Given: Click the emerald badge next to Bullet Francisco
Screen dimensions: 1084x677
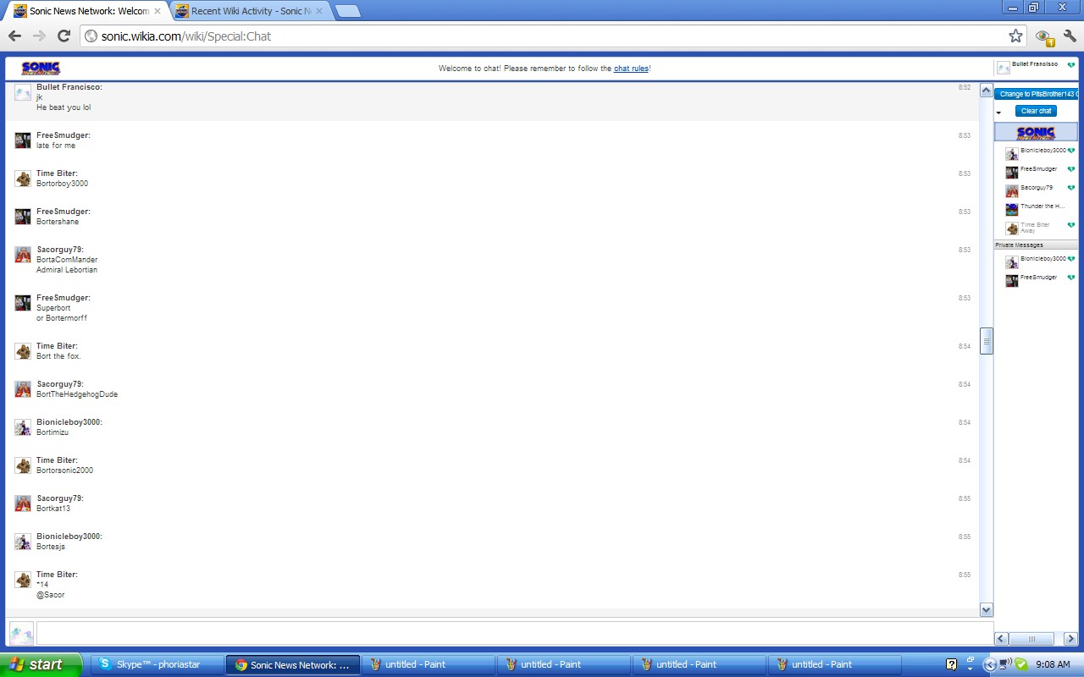Looking at the screenshot, I should click(x=1071, y=66).
